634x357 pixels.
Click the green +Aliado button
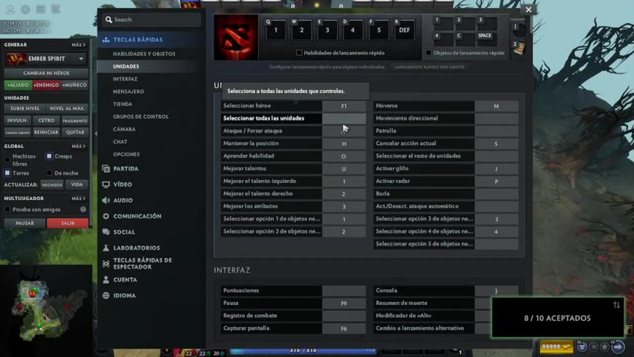click(x=17, y=85)
